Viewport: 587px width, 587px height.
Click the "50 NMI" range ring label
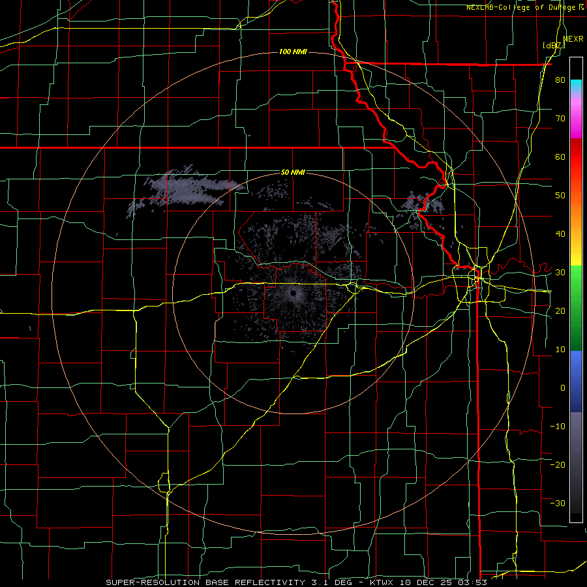tap(293, 173)
